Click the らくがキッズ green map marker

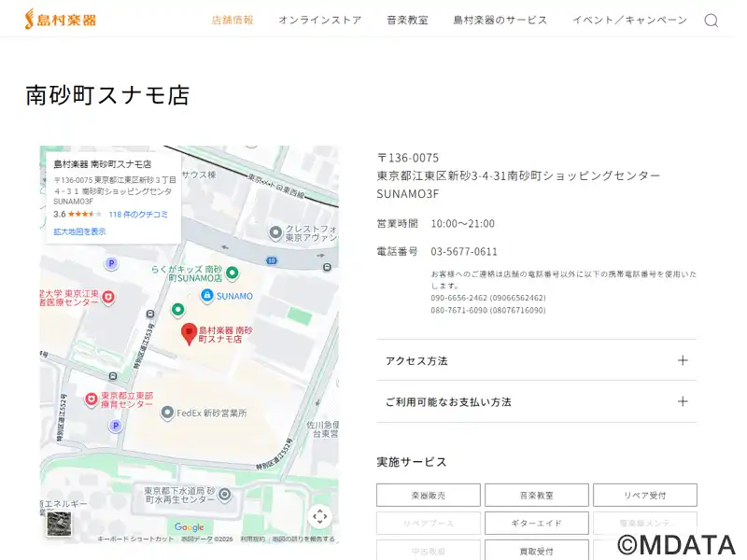click(232, 273)
